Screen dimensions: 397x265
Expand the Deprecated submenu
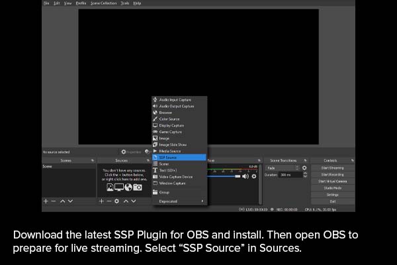(x=179, y=201)
